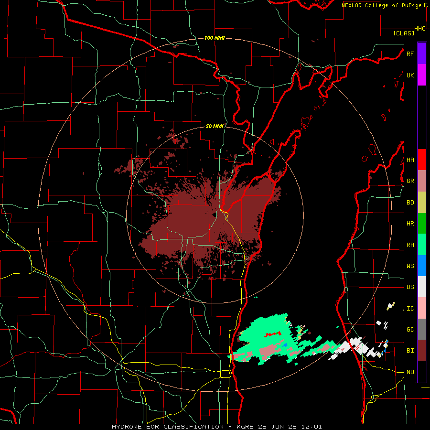Click the BD legend label
Image resolution: width=430 pixels, height=430 pixels.
click(x=410, y=203)
